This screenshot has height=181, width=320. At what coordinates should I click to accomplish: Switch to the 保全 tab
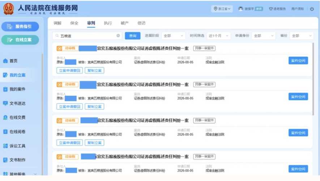click(x=74, y=23)
